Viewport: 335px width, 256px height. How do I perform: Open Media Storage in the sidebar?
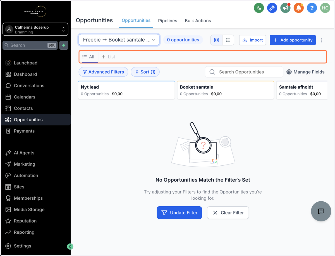[x=35, y=209]
